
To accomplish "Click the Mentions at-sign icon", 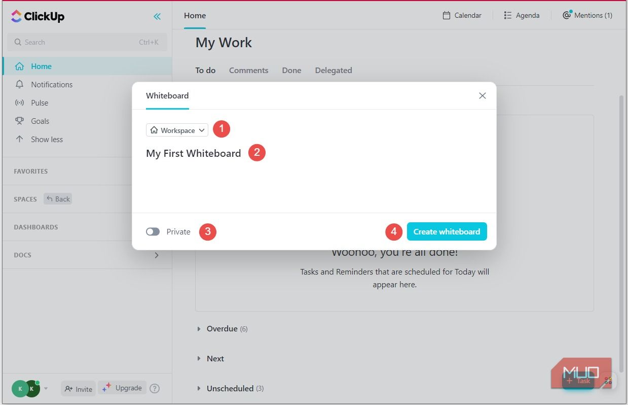I will coord(567,15).
